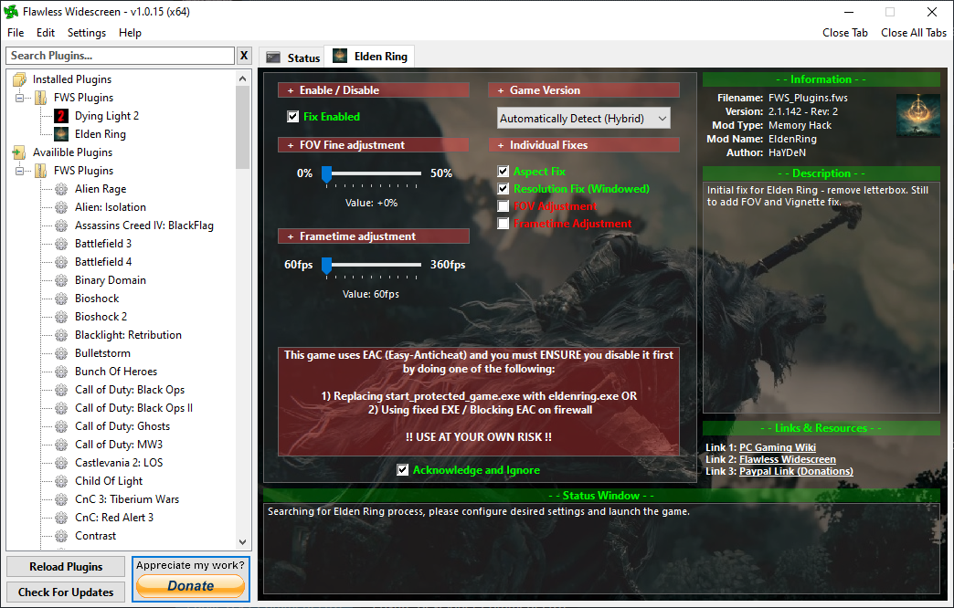Click the FOV Fine adjustment slider handle
This screenshot has height=608, width=954.
point(327,174)
